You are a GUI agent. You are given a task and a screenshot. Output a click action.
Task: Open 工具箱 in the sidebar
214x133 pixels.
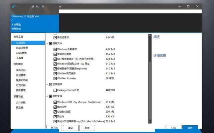pyautogui.click(x=19, y=58)
